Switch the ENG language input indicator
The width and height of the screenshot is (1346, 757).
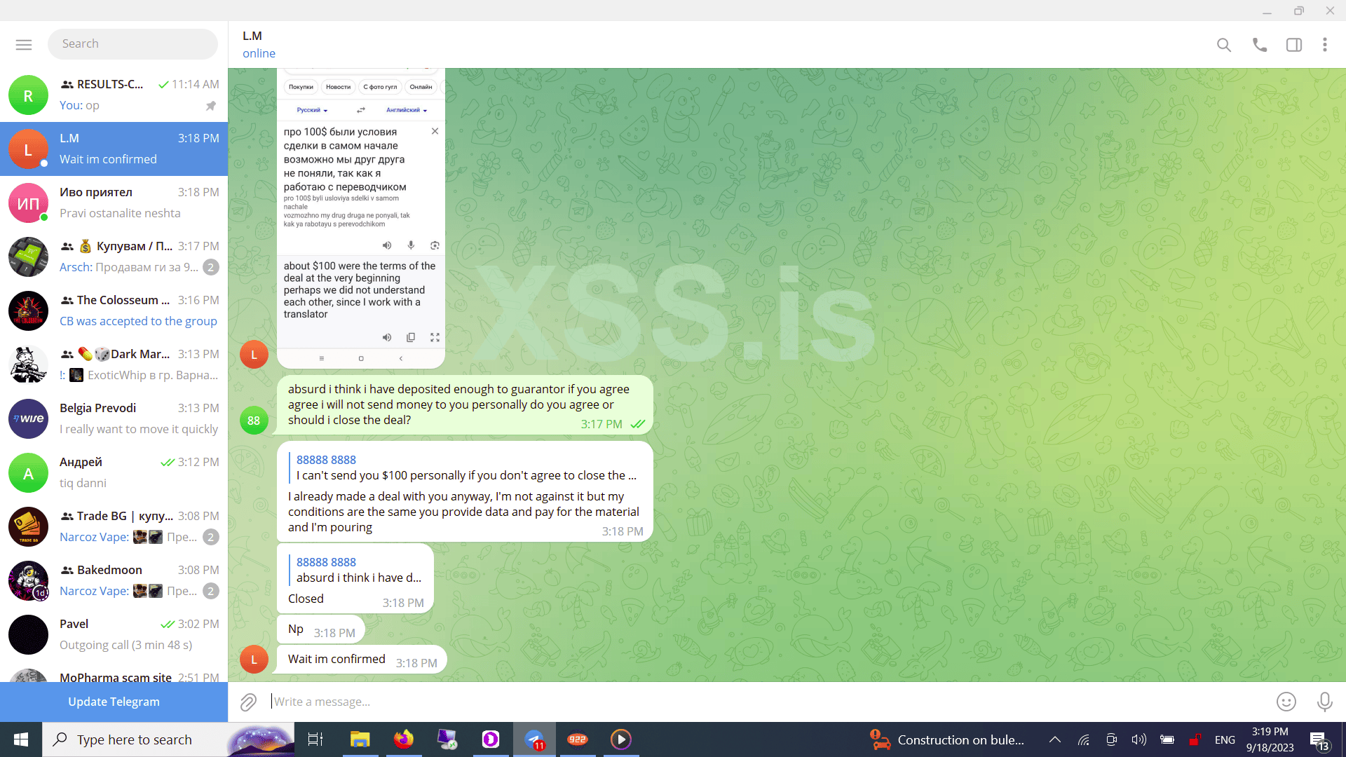1224,739
